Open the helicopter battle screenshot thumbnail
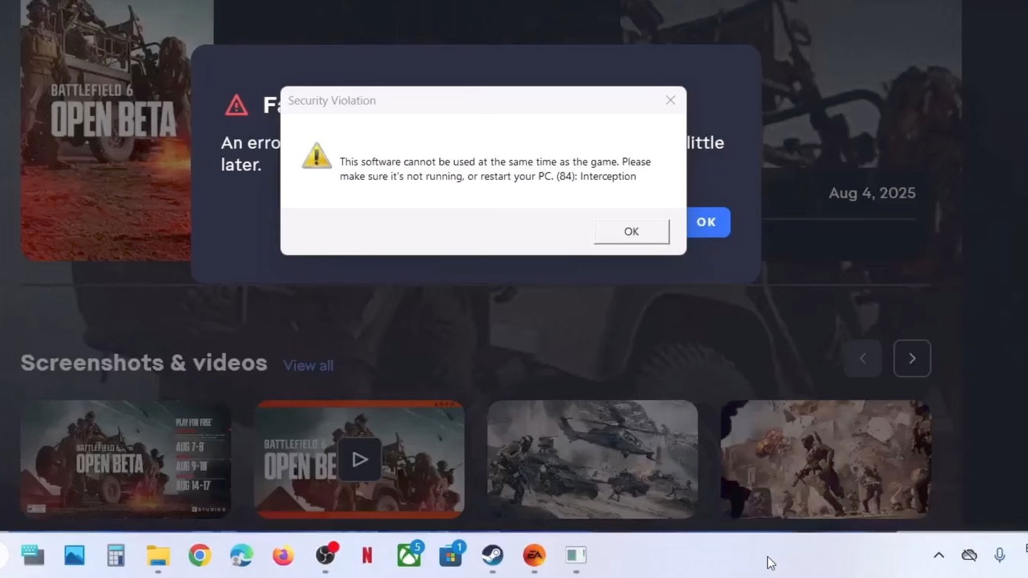1028x578 pixels. [x=592, y=459]
